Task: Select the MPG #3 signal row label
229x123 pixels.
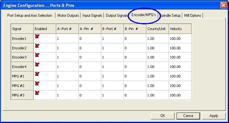Action: point(22,95)
